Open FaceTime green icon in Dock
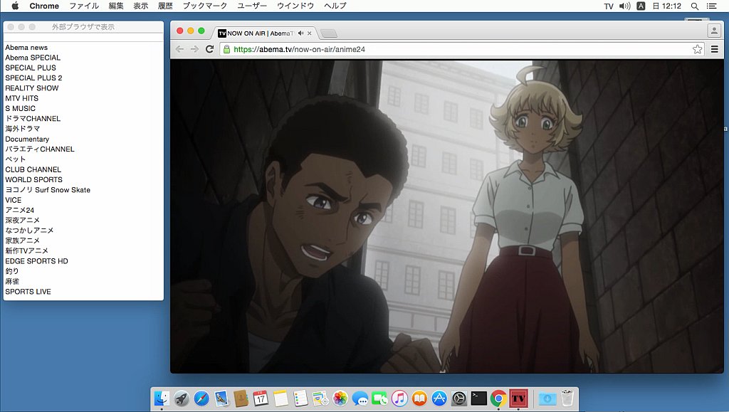The image size is (729, 412). coord(380,398)
